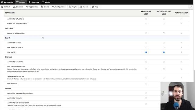
Task: Click the presenter webcam video overlay
Action: click(x=178, y=96)
